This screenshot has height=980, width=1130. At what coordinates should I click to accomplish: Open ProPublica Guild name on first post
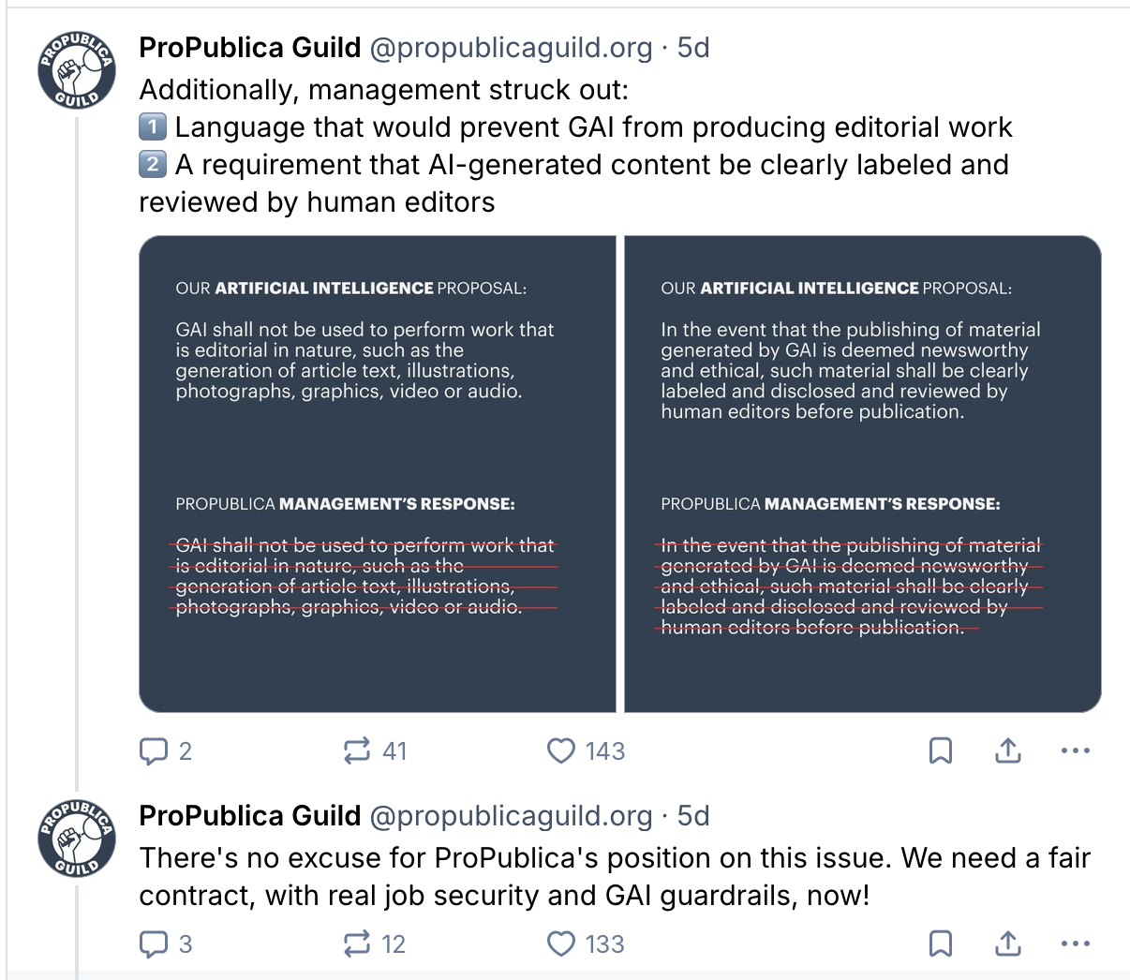[249, 48]
